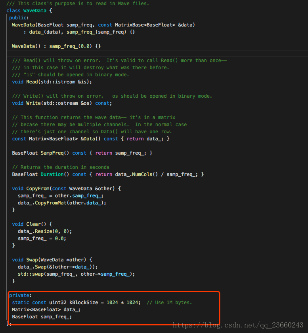
Task: Click "&Data()" in the Matrix accessor line
Action: (x=90, y=139)
